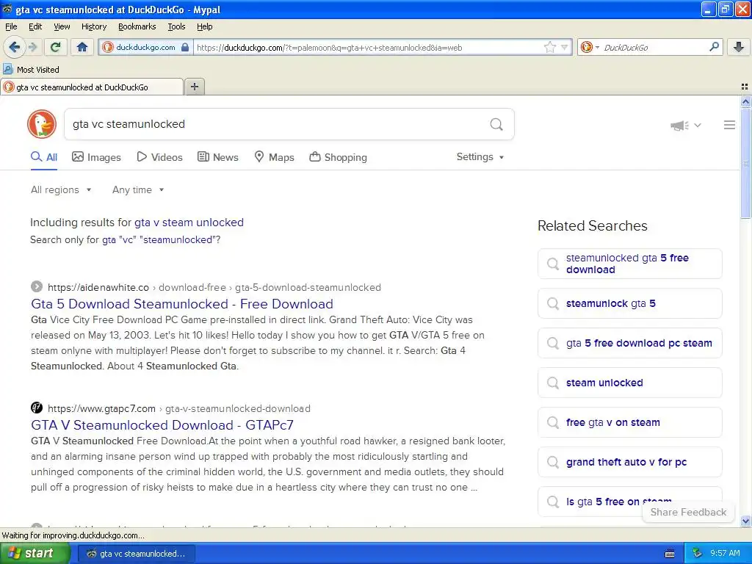Image resolution: width=752 pixels, height=564 pixels.
Task: Click the DuckDuckGo duck logo
Action: 42,124
